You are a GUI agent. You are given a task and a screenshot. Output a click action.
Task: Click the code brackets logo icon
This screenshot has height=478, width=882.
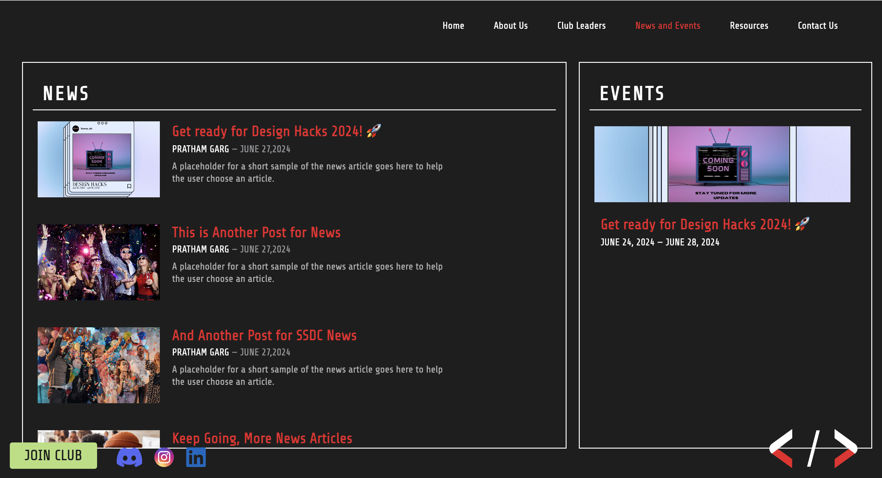coord(813,448)
